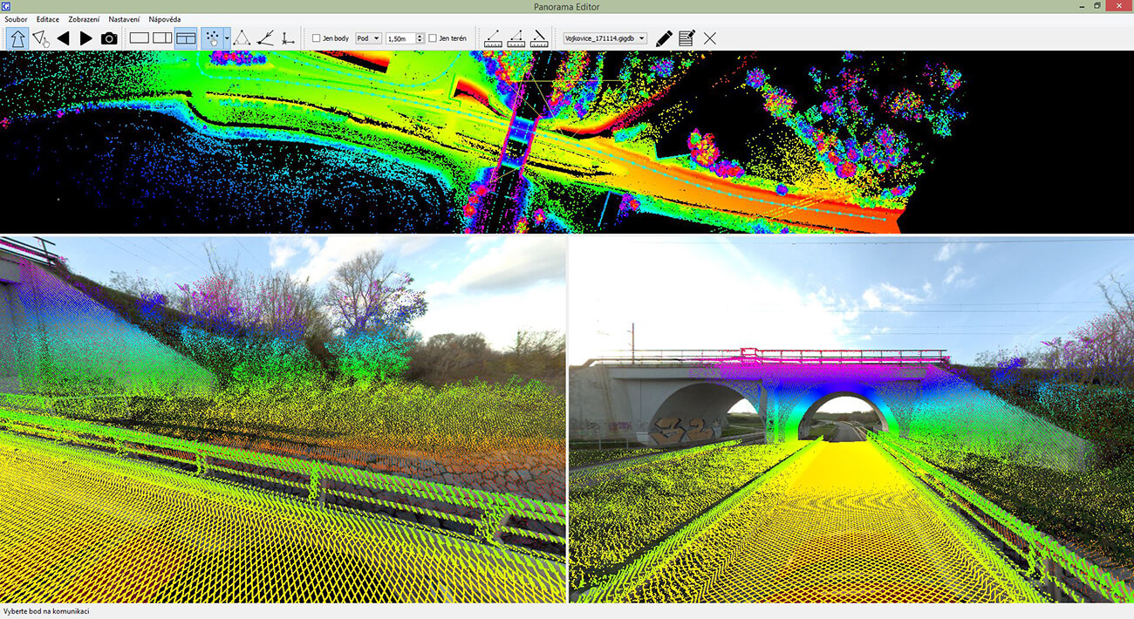Switch to the three-pane split layout

tap(185, 38)
